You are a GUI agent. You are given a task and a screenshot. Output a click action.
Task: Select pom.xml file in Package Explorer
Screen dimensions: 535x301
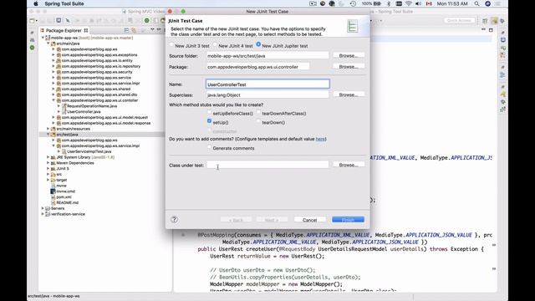(64, 197)
